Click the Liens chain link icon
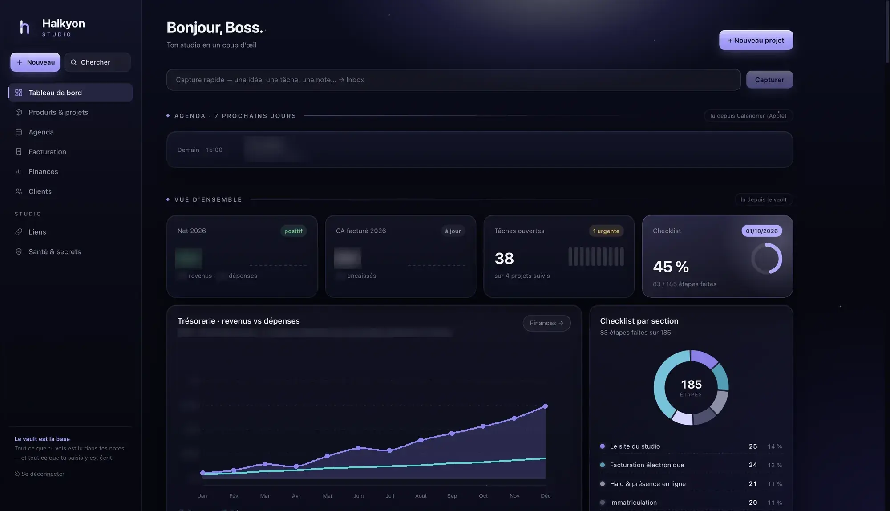Image resolution: width=890 pixels, height=511 pixels. 19,232
